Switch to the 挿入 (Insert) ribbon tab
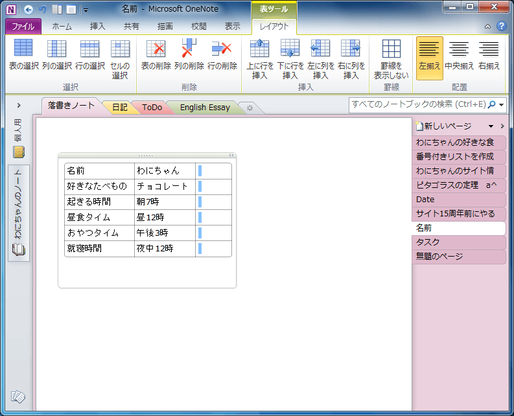This screenshot has height=416, width=514. [x=97, y=27]
